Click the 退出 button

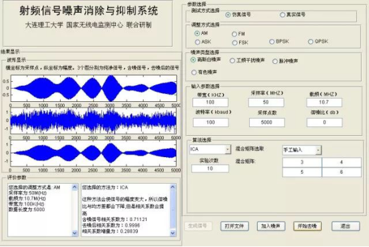[x=346, y=226]
